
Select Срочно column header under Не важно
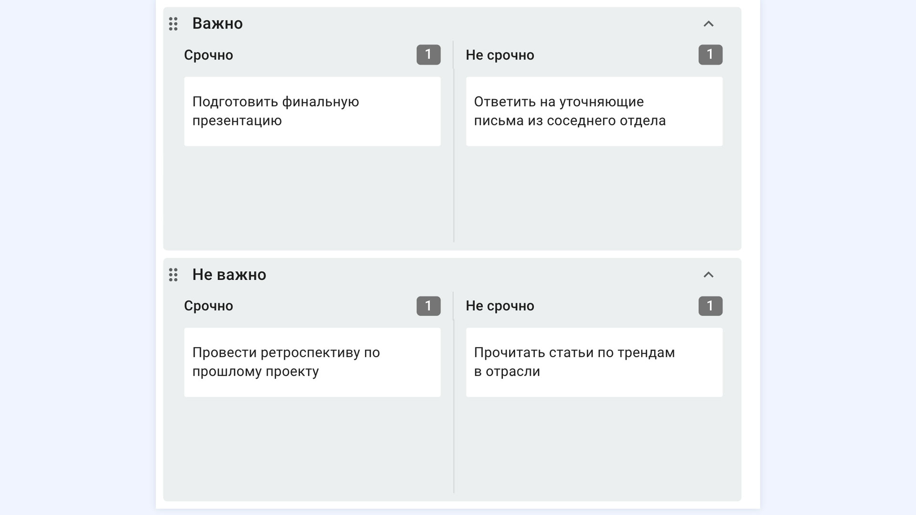(x=208, y=306)
